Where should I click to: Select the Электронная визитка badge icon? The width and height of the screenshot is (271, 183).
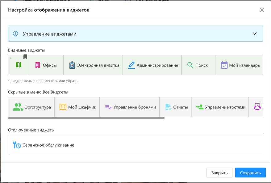pos(72,65)
